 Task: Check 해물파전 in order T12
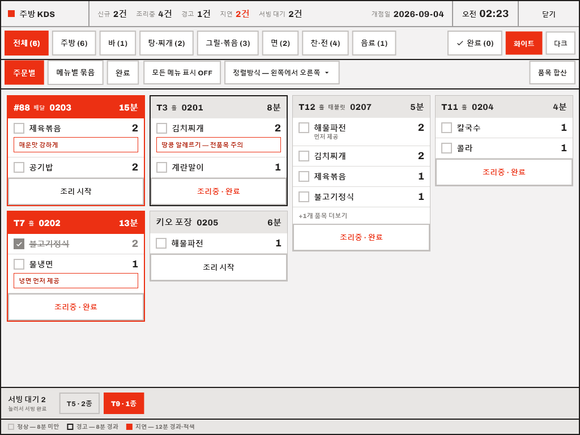(x=304, y=127)
